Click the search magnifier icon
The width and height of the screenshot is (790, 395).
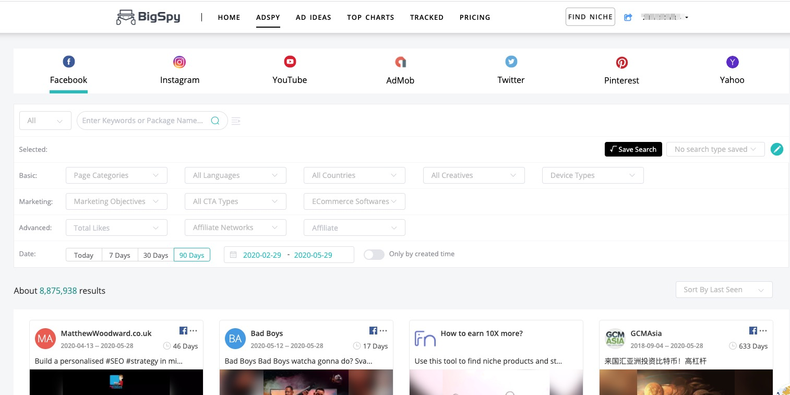[215, 121]
